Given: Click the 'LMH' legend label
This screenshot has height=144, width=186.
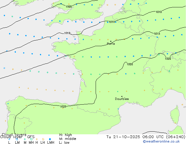Looking at the screenshot, I should click(x=51, y=143).
